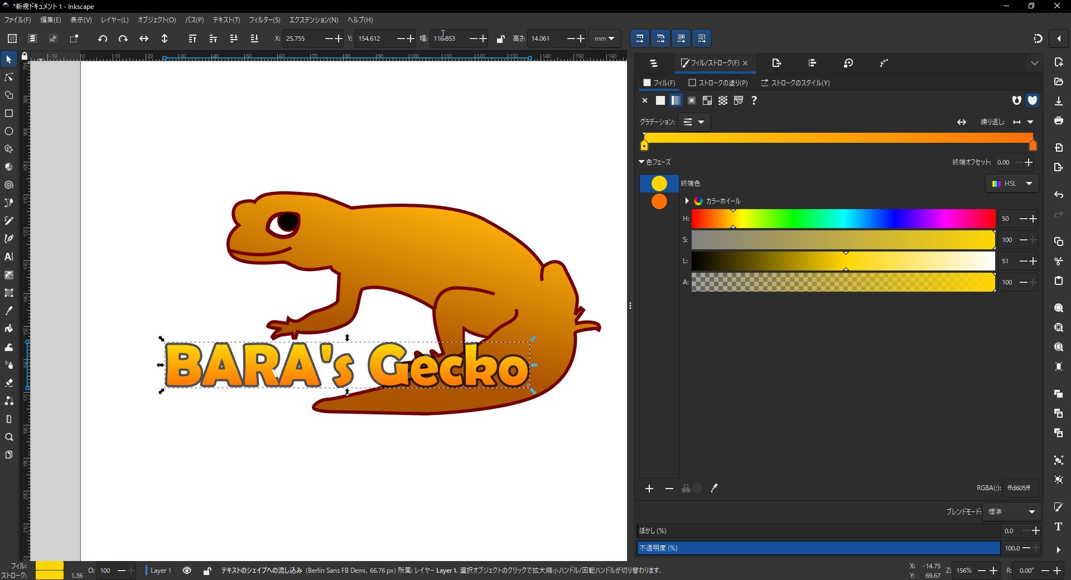Open the HSL color mode dropdown
Screen dimensions: 1071x580
tap(1012, 183)
